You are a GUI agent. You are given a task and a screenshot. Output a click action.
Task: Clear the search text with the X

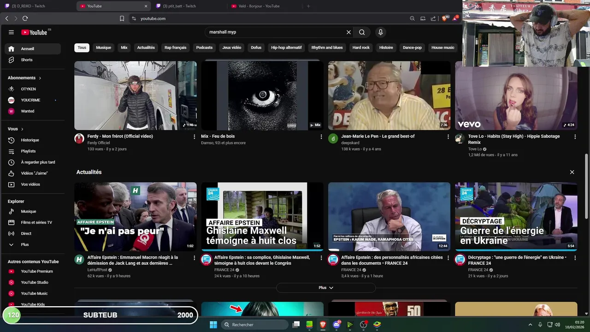tap(348, 32)
